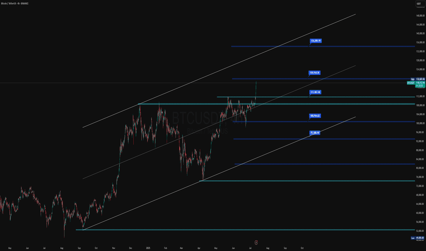Click the 128,000.00 price axis label
Viewport: 426px width, 251px height.
[421, 61]
